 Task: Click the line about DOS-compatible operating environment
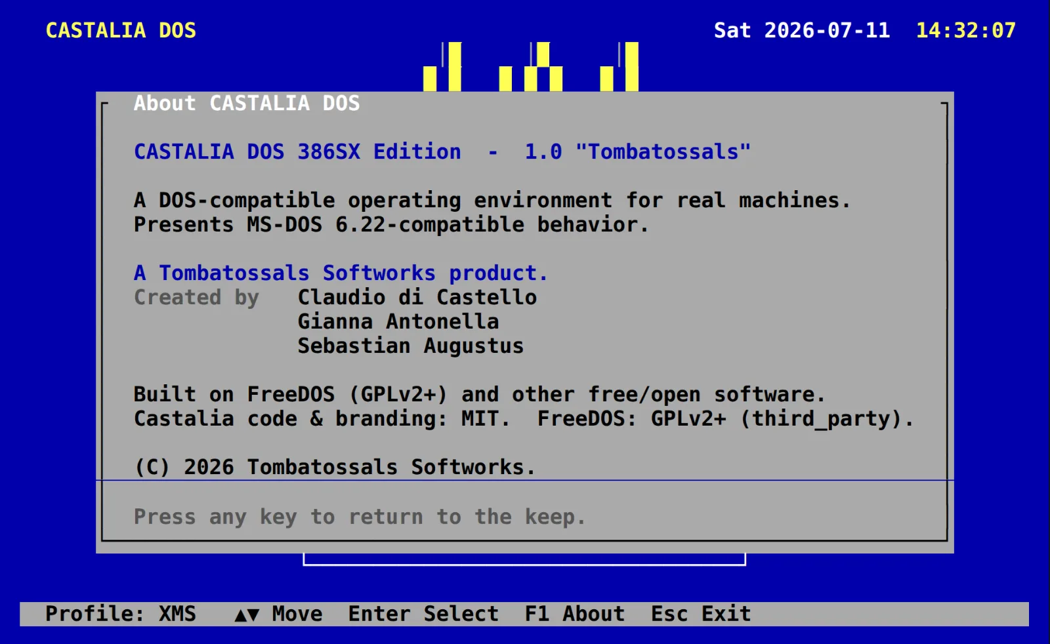(492, 201)
